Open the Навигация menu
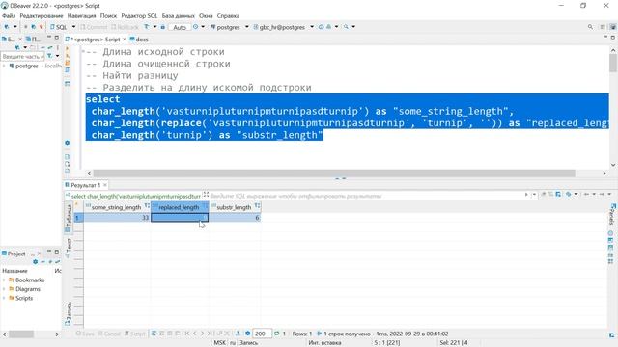The image size is (618, 347). 81,16
